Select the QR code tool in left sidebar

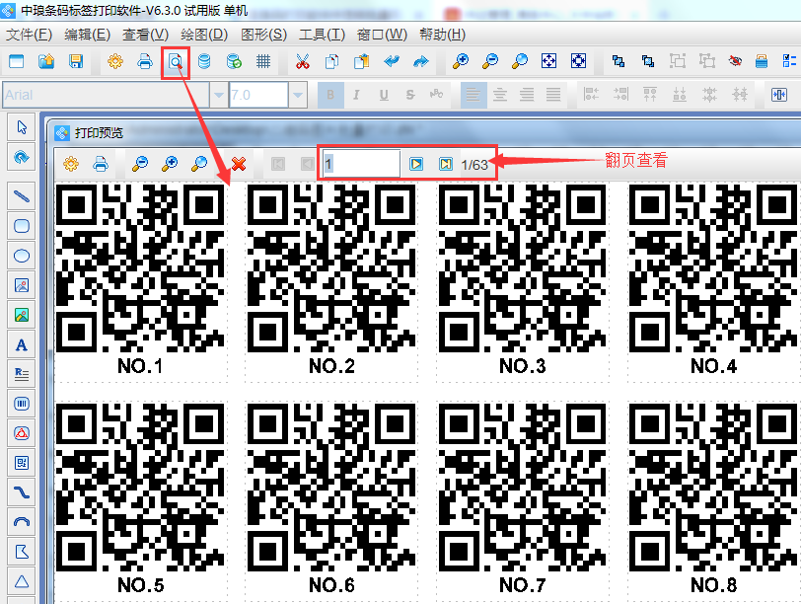(22, 462)
